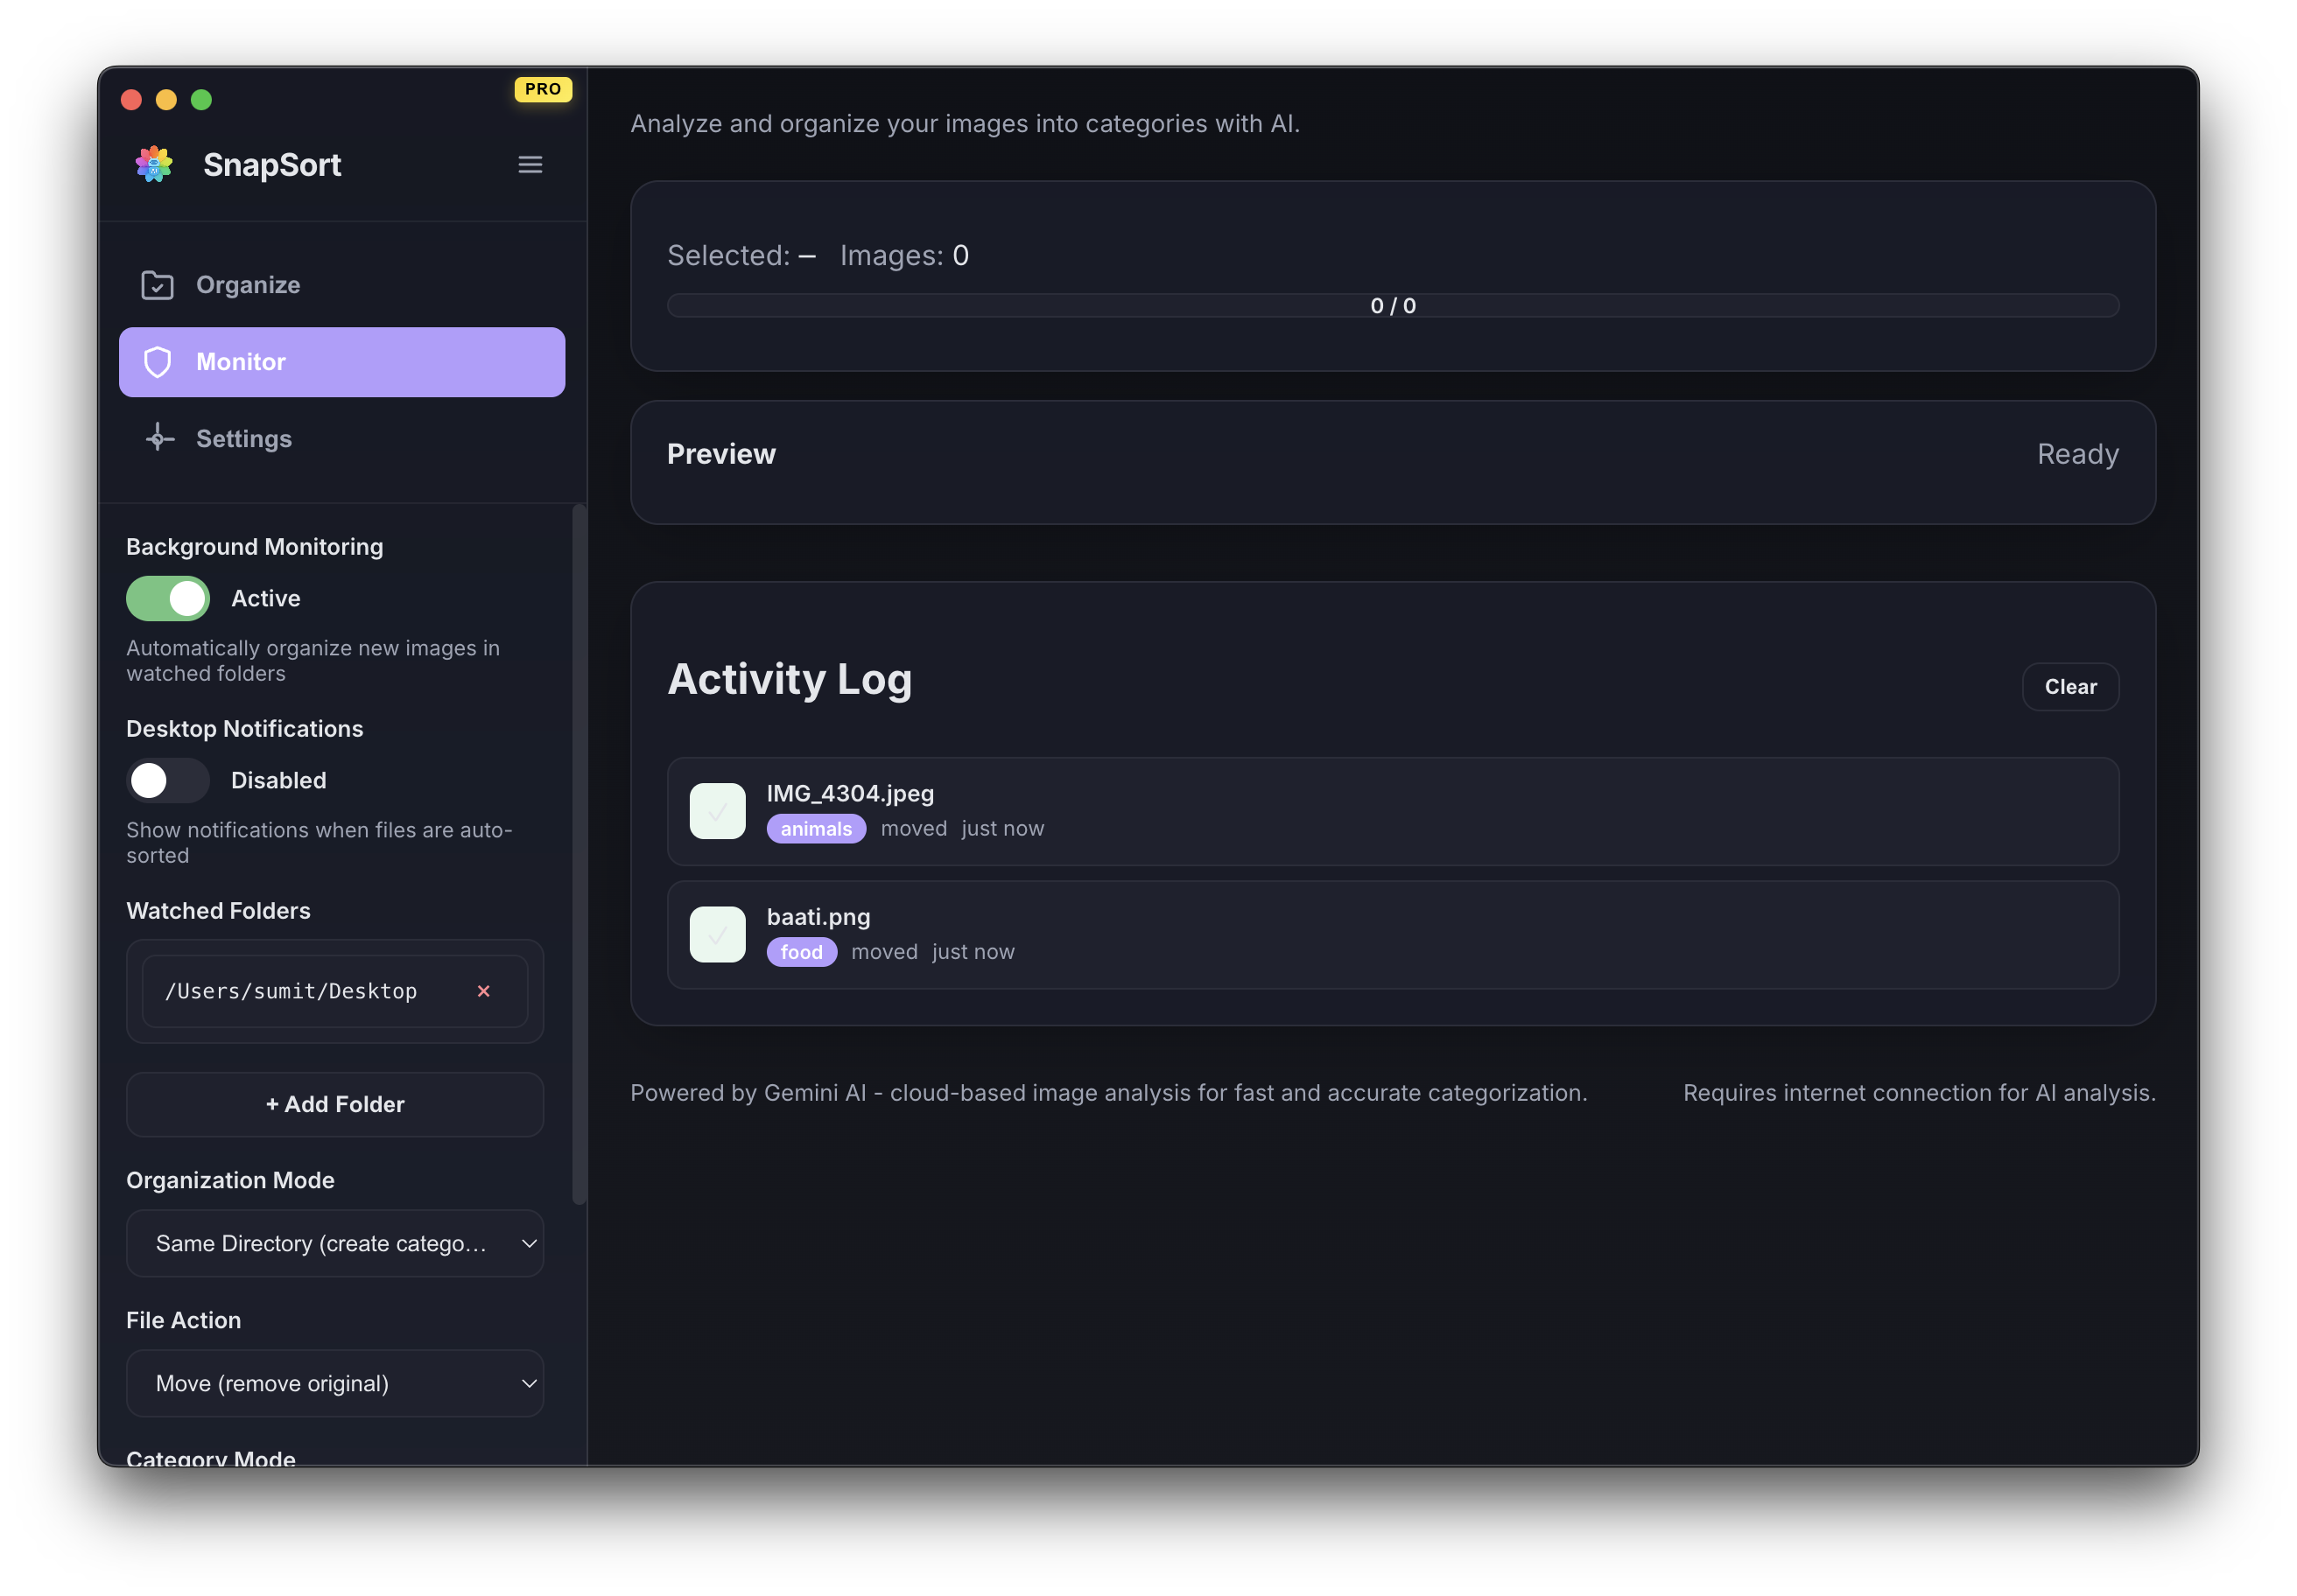
Task: Click the IMG_4304.jpeg checkmark thumbnail
Action: 717,811
